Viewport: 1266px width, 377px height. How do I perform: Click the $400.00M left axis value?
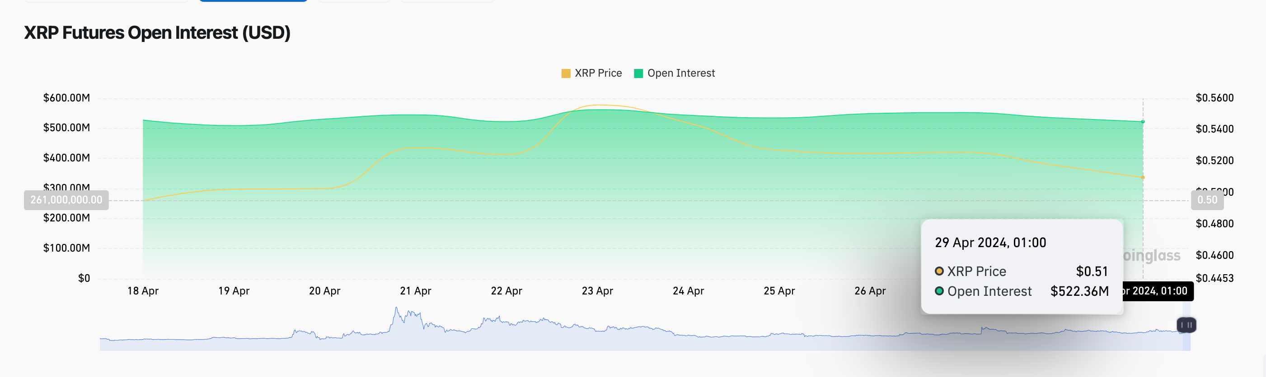(67, 157)
